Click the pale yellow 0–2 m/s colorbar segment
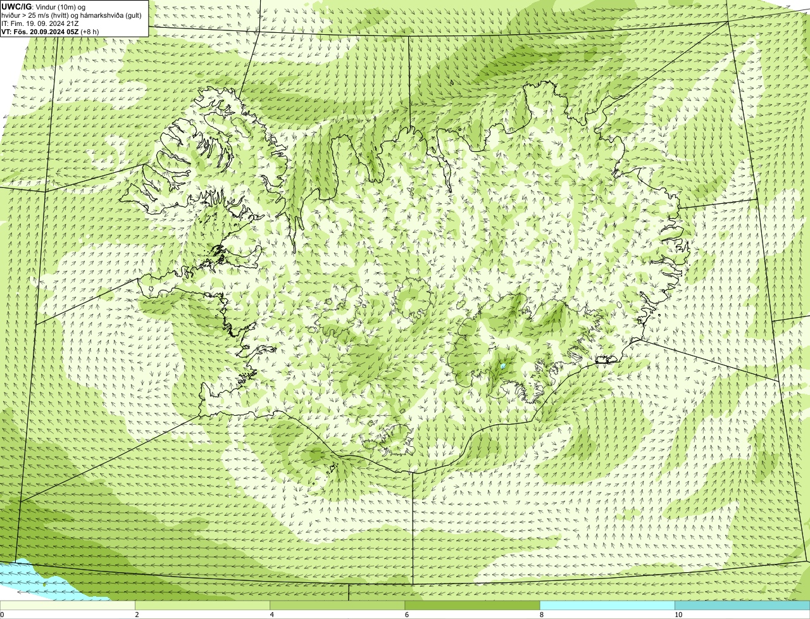 pos(68,605)
